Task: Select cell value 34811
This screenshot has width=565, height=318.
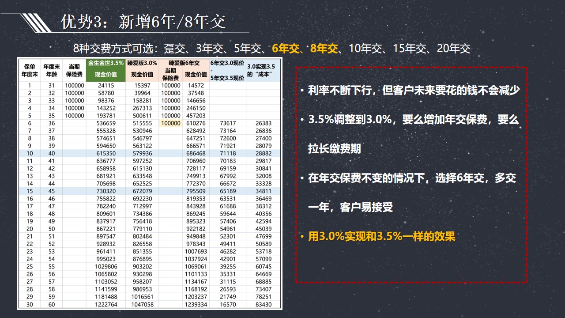Action: [264, 191]
